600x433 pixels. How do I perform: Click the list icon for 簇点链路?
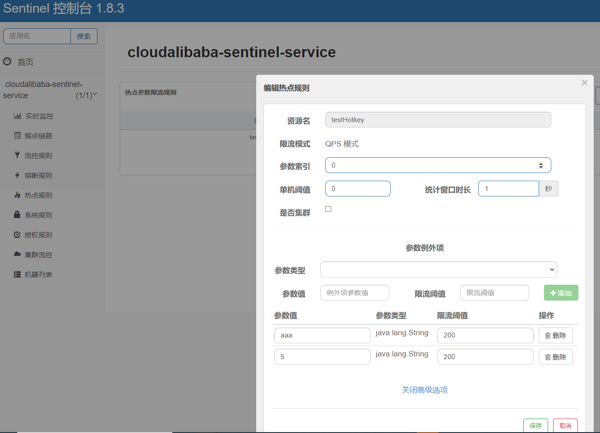coord(18,135)
